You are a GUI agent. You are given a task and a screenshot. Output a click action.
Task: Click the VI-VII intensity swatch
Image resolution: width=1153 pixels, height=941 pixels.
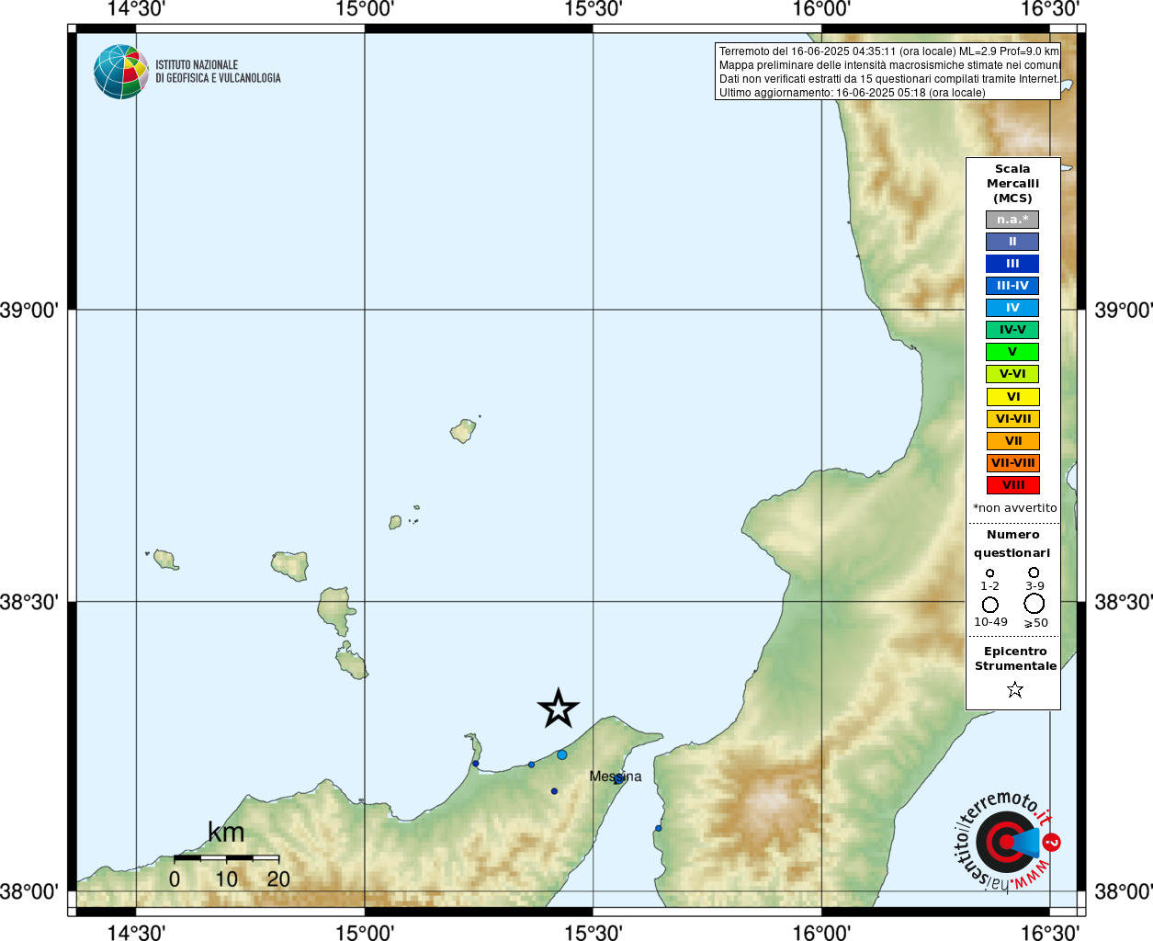pos(1013,419)
